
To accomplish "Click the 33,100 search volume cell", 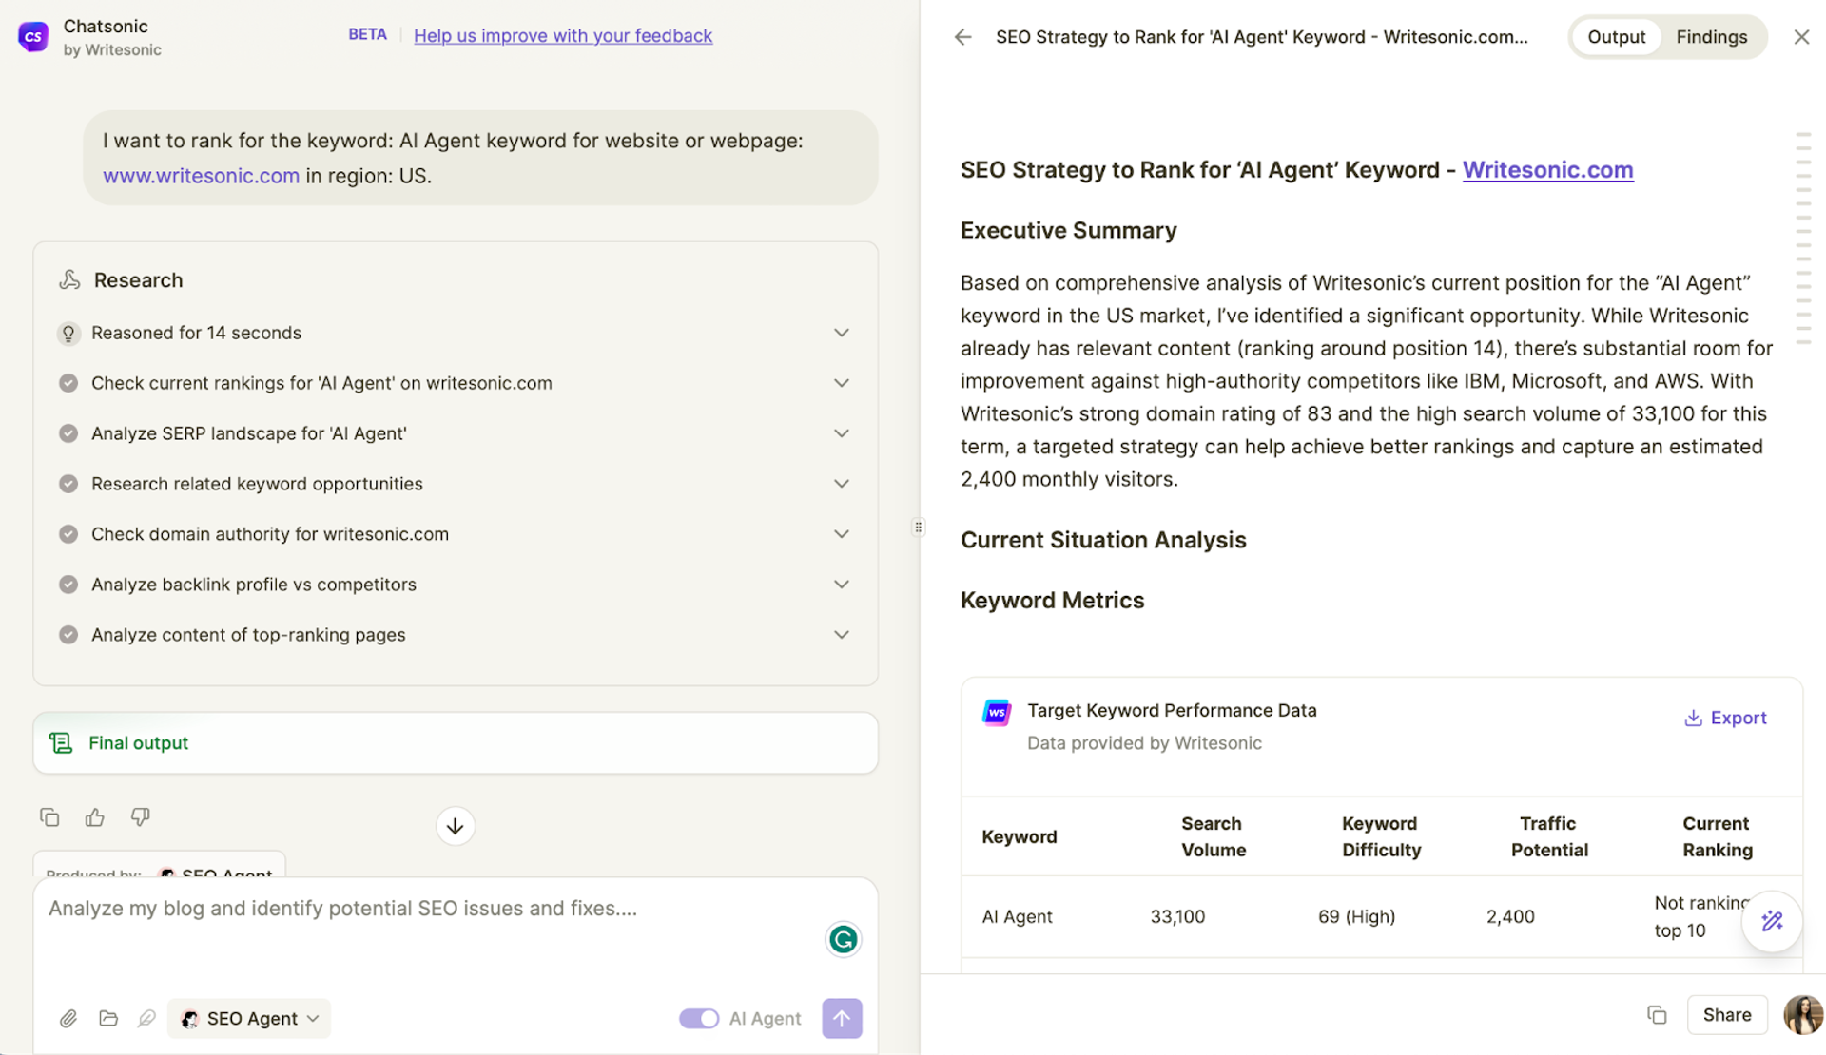I will (x=1177, y=917).
